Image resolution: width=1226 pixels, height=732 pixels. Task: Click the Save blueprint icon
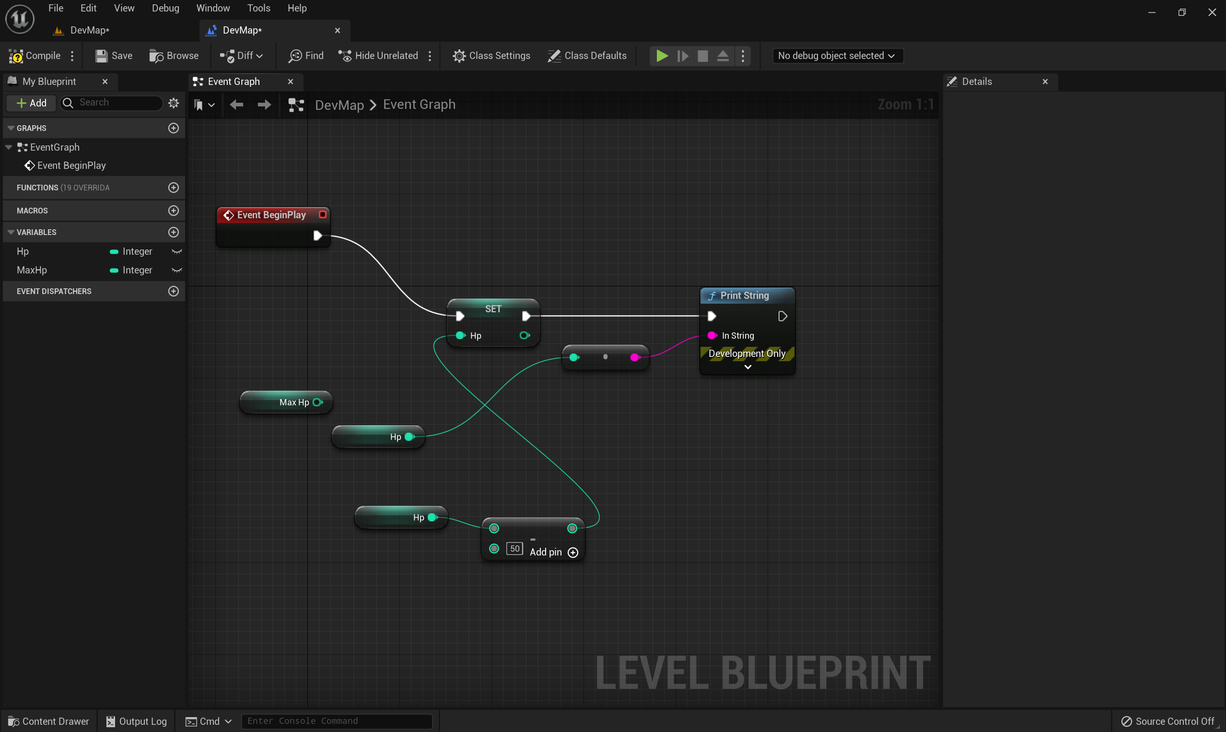point(101,56)
